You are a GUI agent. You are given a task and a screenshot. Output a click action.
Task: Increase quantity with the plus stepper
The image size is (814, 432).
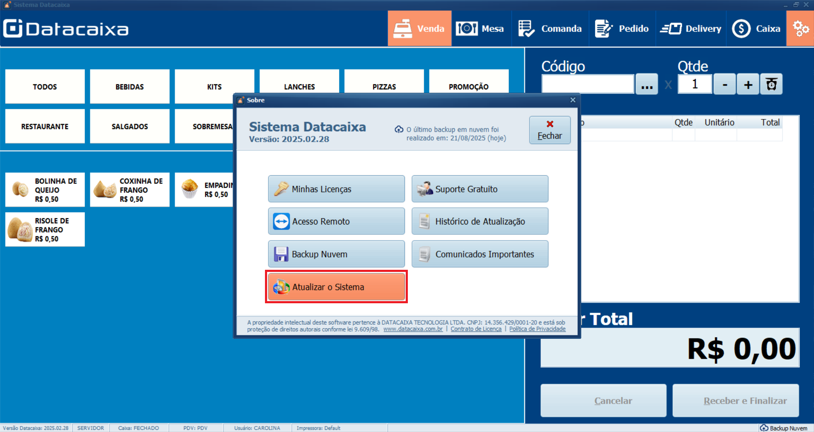(x=747, y=84)
